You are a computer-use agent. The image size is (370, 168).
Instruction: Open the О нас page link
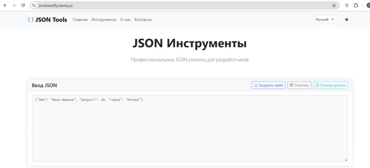tap(125, 20)
